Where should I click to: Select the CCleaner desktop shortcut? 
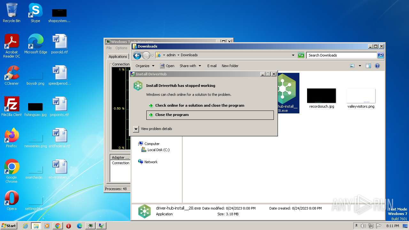coord(12,75)
